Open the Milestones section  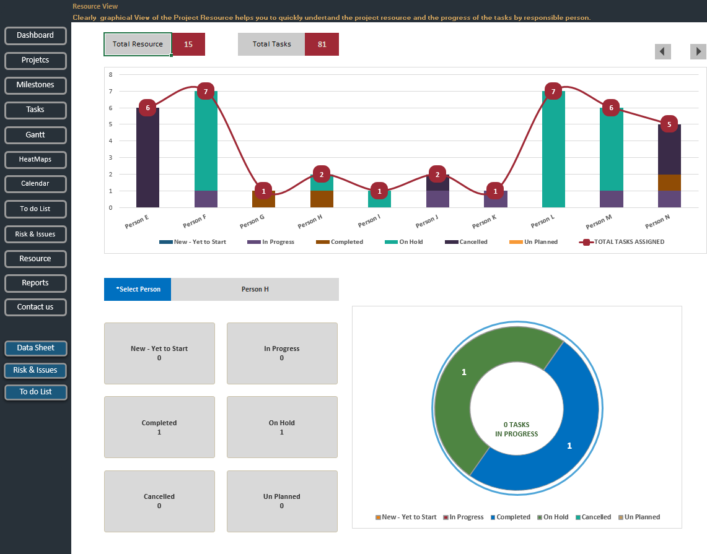tap(35, 85)
